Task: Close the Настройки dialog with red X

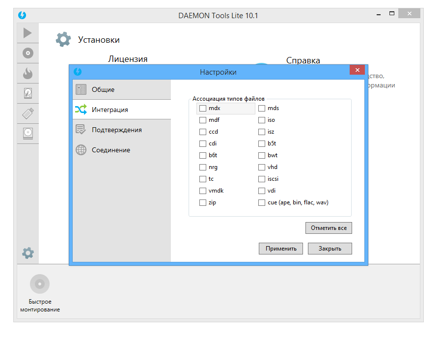Action: coord(357,70)
